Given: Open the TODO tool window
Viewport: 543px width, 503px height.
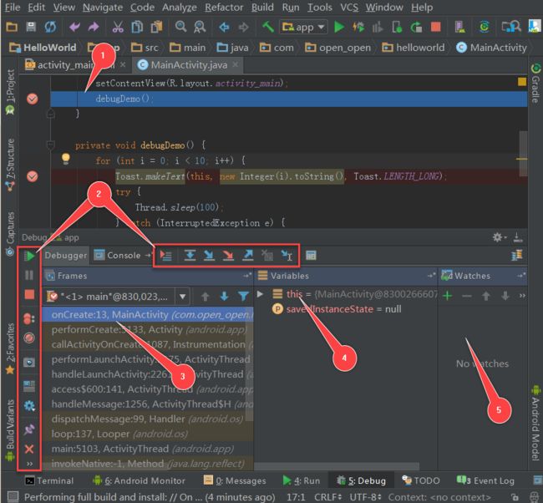Looking at the screenshot, I should (x=421, y=480).
